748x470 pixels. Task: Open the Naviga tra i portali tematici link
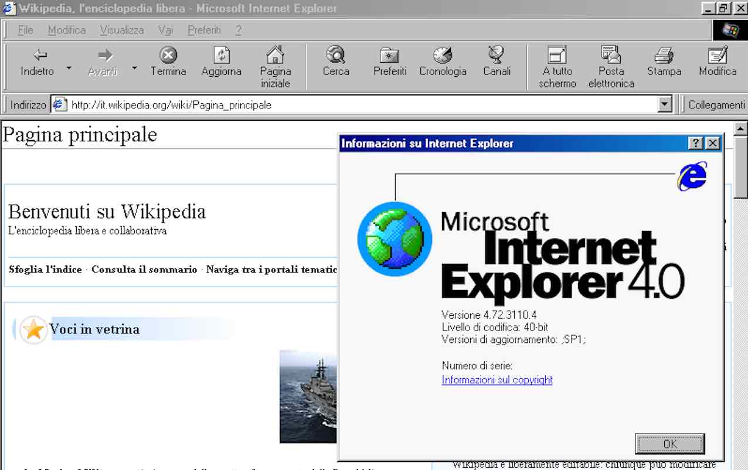(272, 270)
